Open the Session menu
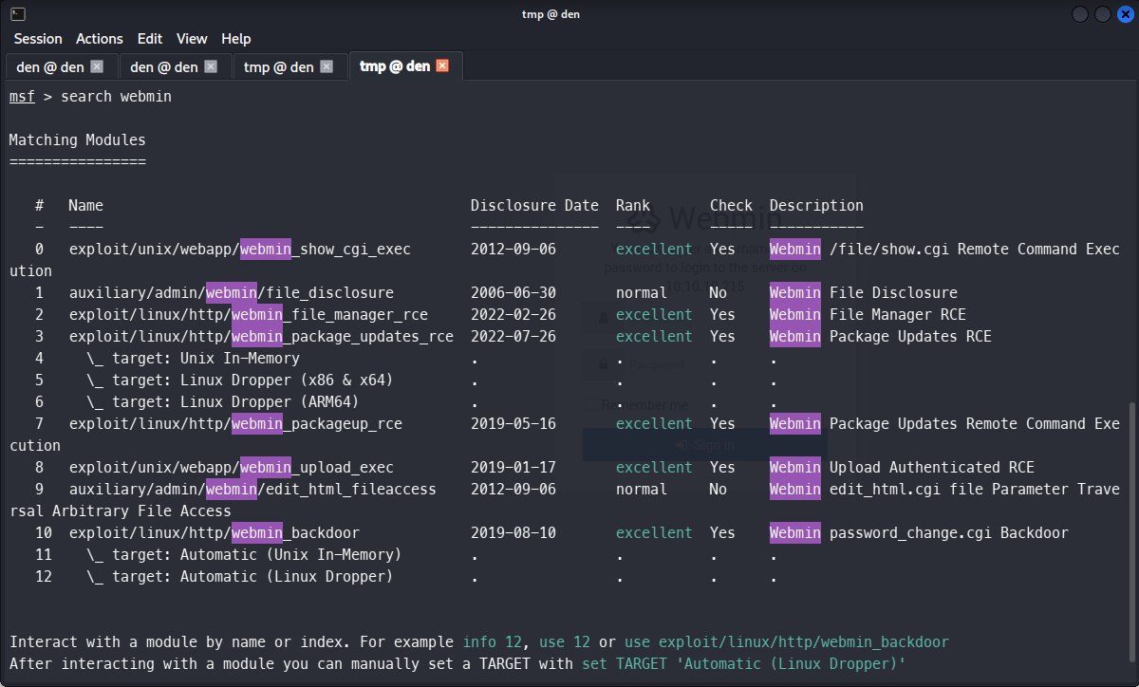This screenshot has width=1139, height=687. [x=38, y=39]
